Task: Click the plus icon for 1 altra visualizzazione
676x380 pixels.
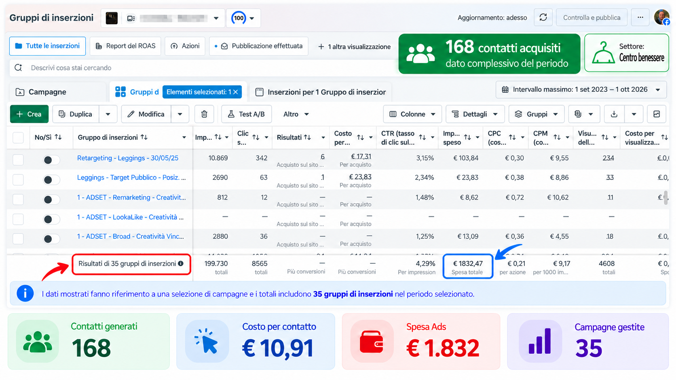Action: point(321,47)
